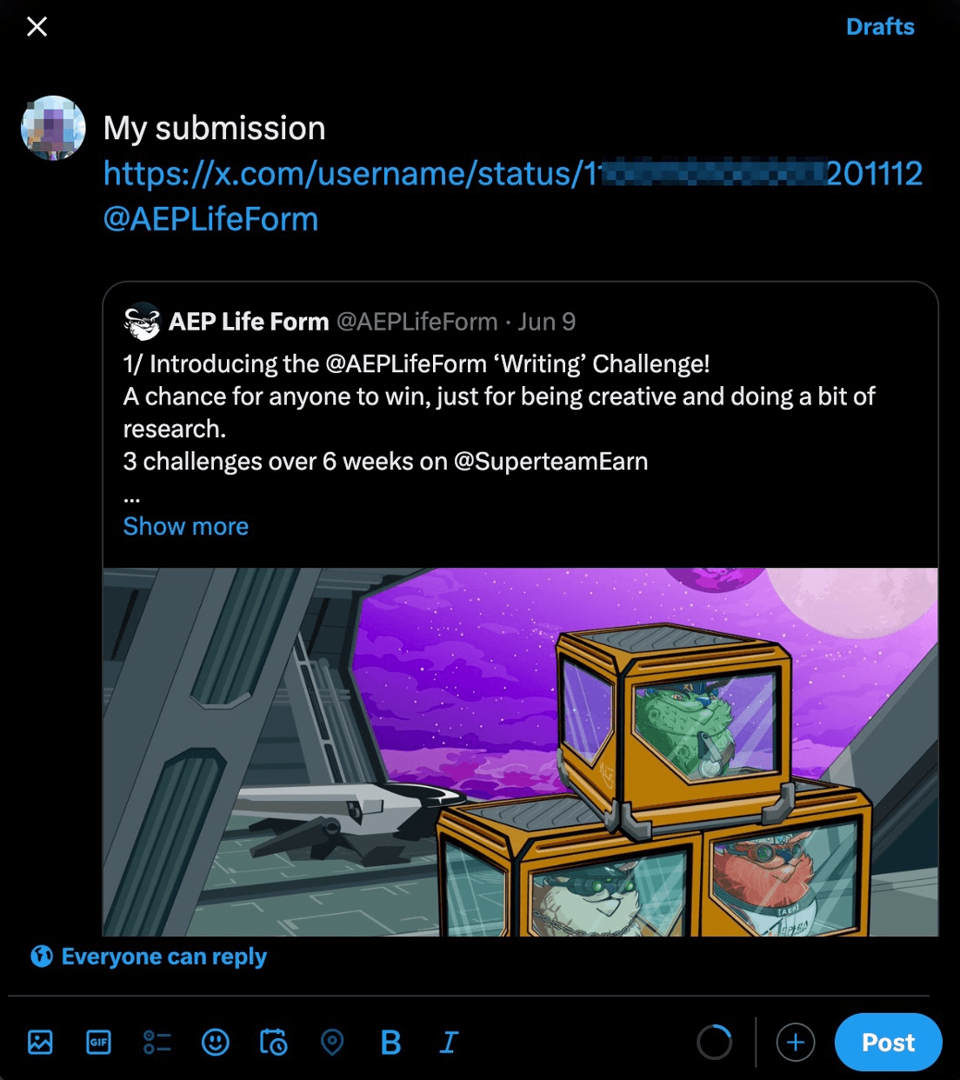Create a poll using the poll icon

[x=157, y=1042]
